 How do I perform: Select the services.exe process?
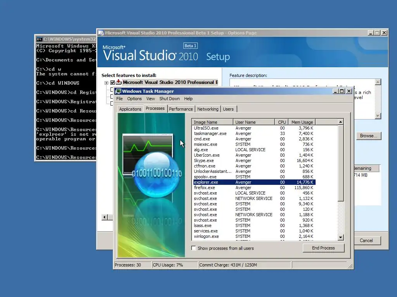tap(254, 231)
